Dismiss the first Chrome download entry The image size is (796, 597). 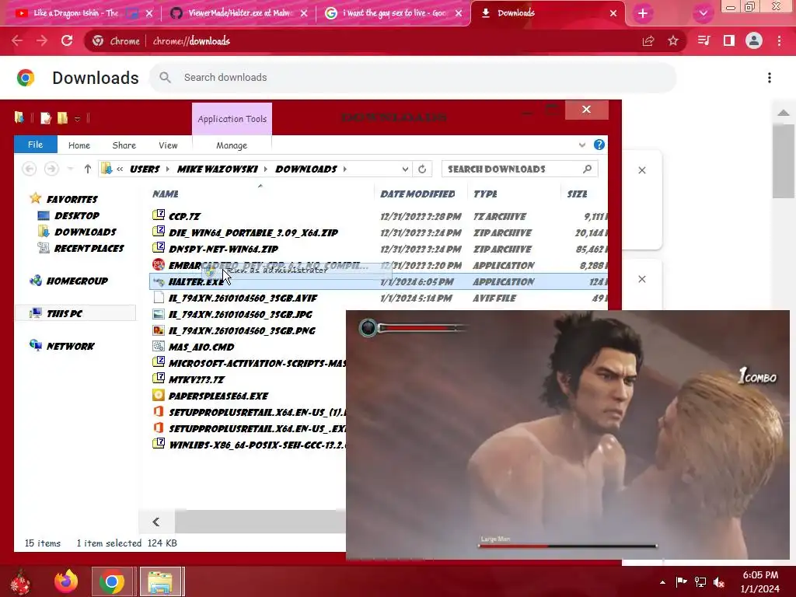pos(641,170)
